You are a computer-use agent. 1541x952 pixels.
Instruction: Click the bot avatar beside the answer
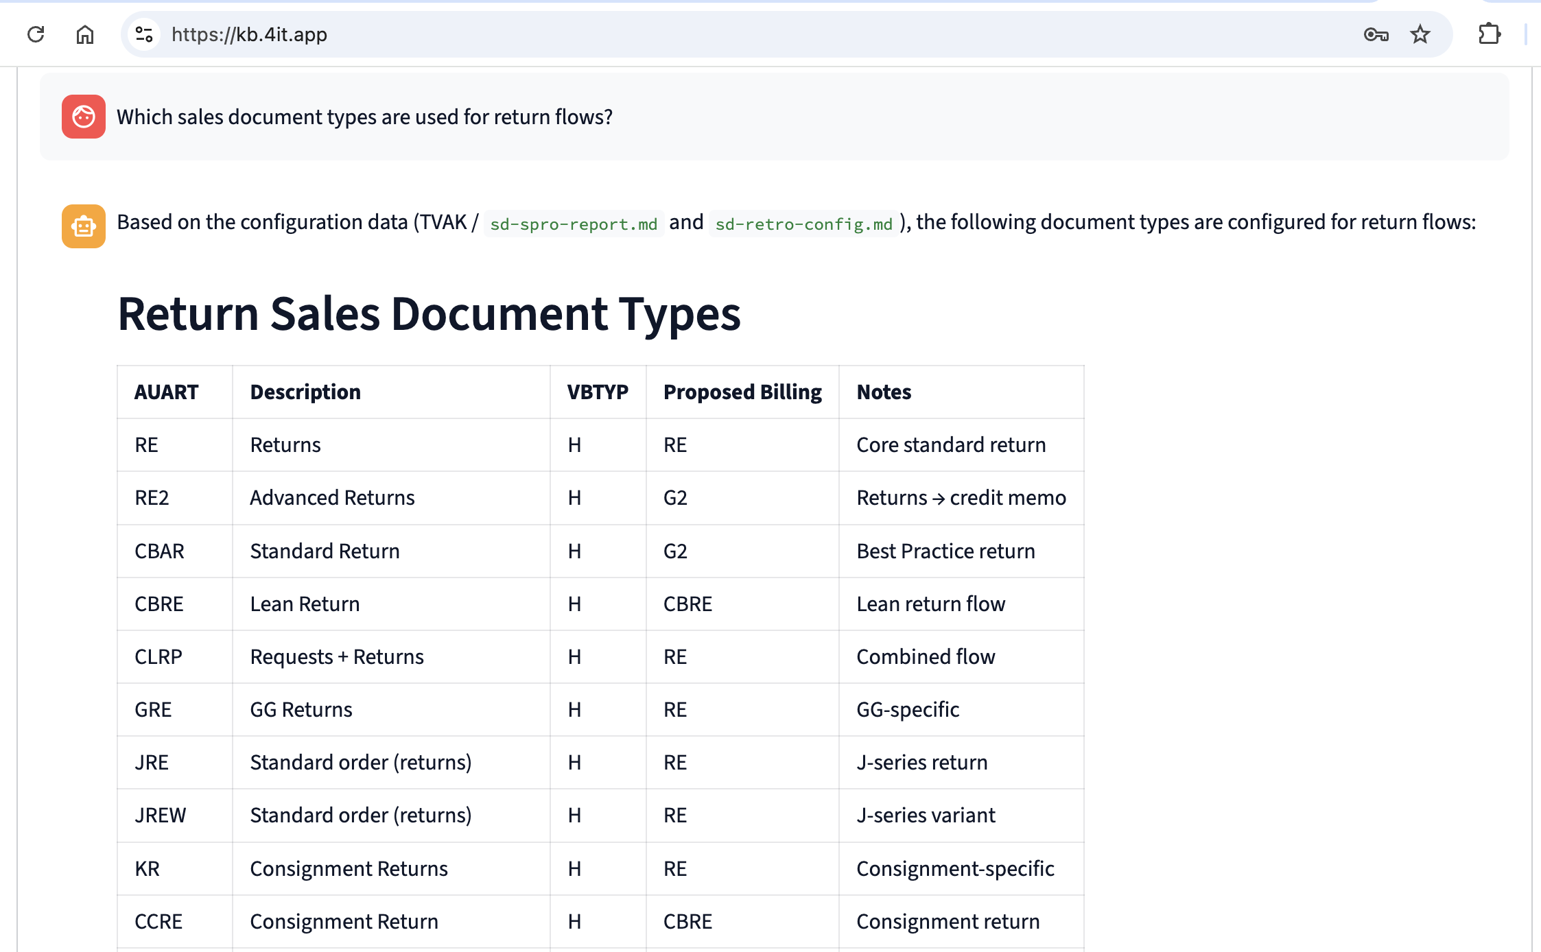[x=83, y=226]
